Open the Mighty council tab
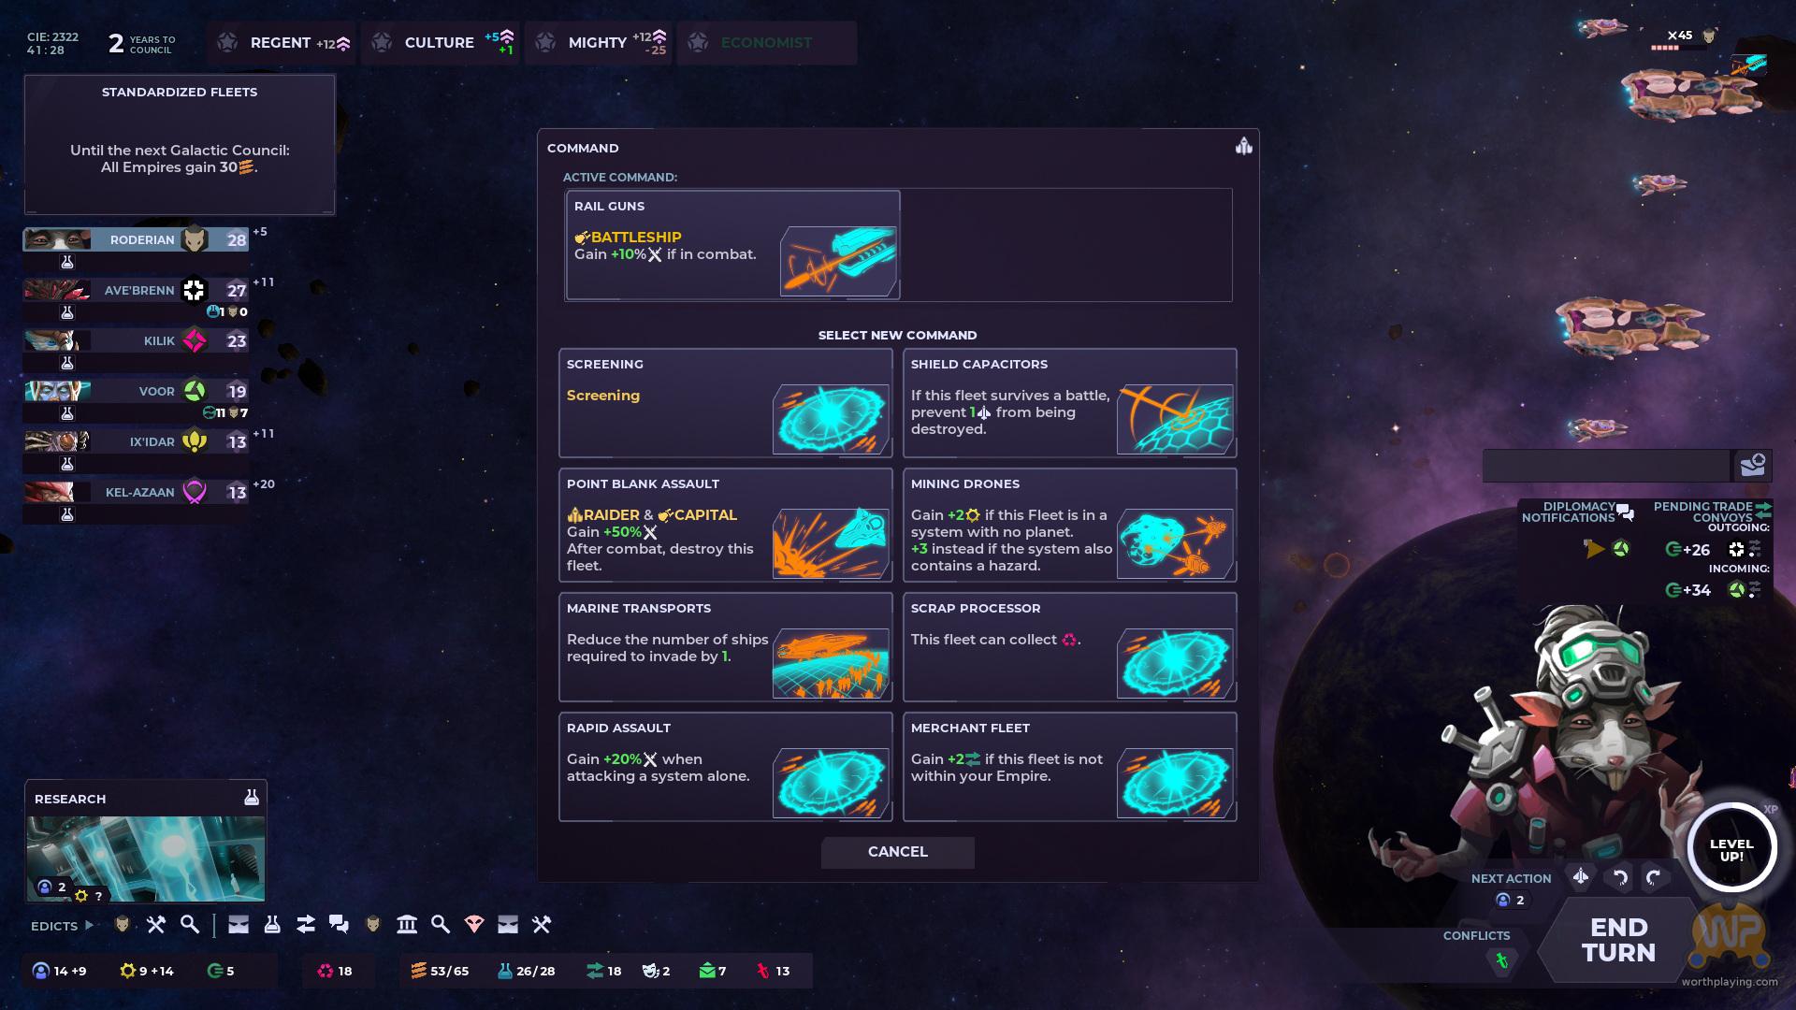1796x1010 pixels. click(x=598, y=43)
